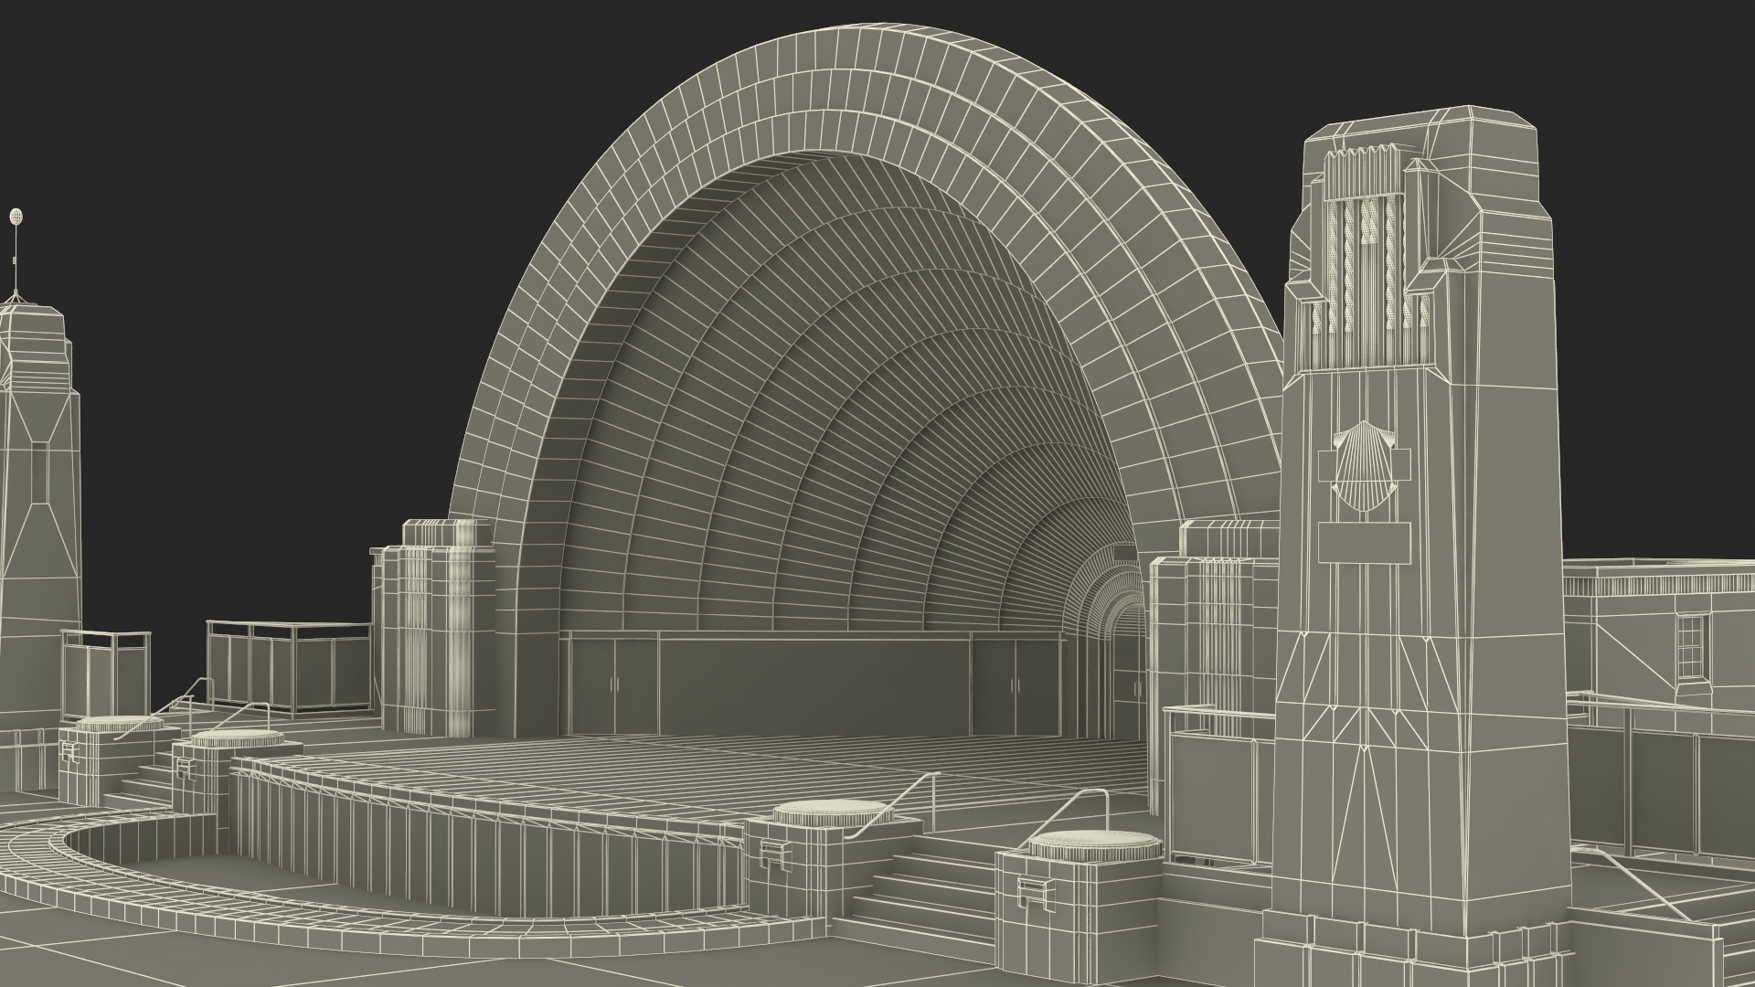Select the shell emblem on the right tower
Viewport: 1755px width, 987px height.
tap(1364, 468)
